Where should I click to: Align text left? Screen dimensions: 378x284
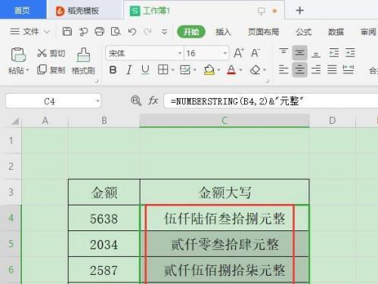(283, 69)
